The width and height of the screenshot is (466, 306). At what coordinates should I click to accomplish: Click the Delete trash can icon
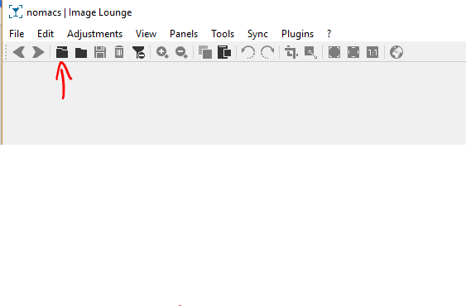119,52
